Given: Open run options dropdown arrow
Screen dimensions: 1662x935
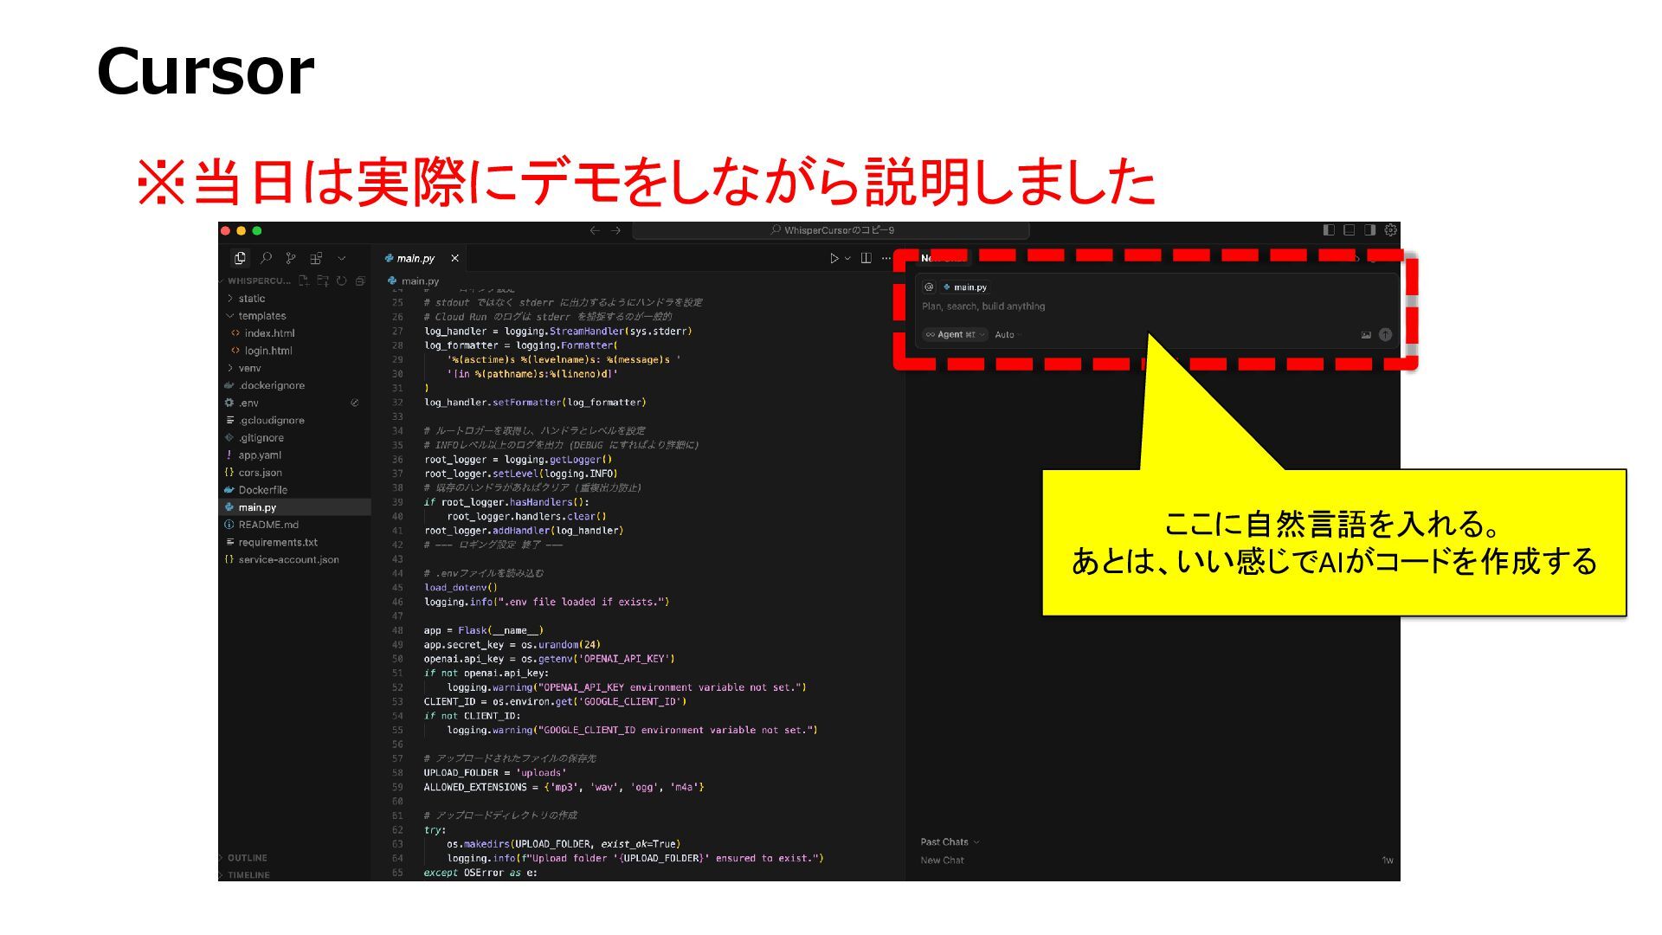Looking at the screenshot, I should [847, 258].
